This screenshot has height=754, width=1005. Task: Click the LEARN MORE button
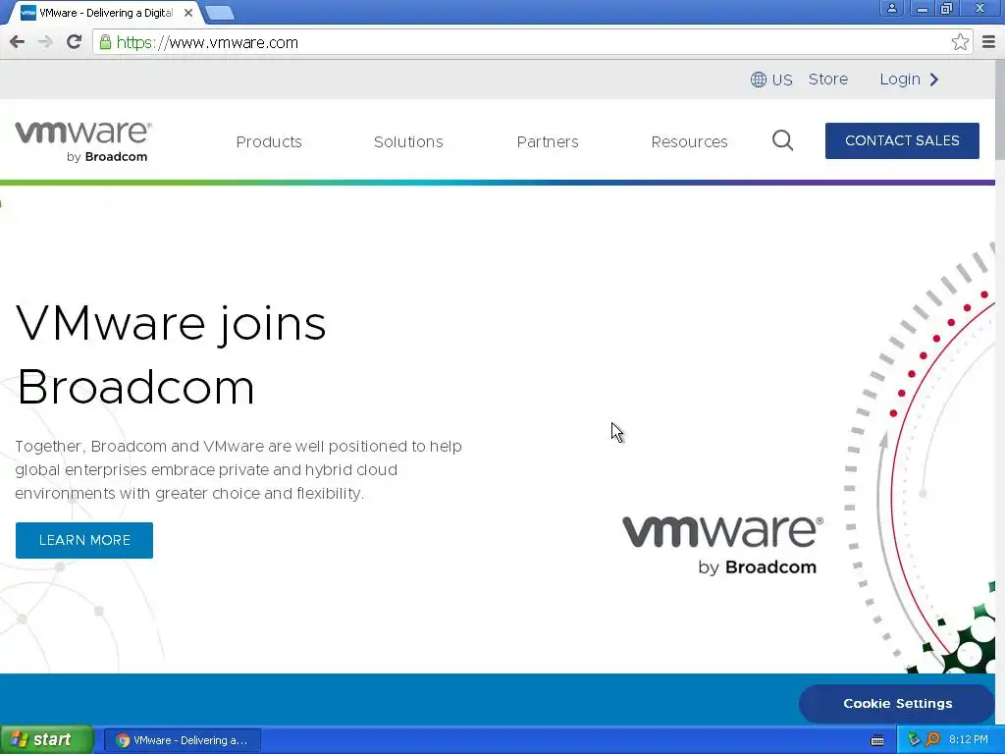[x=84, y=540]
